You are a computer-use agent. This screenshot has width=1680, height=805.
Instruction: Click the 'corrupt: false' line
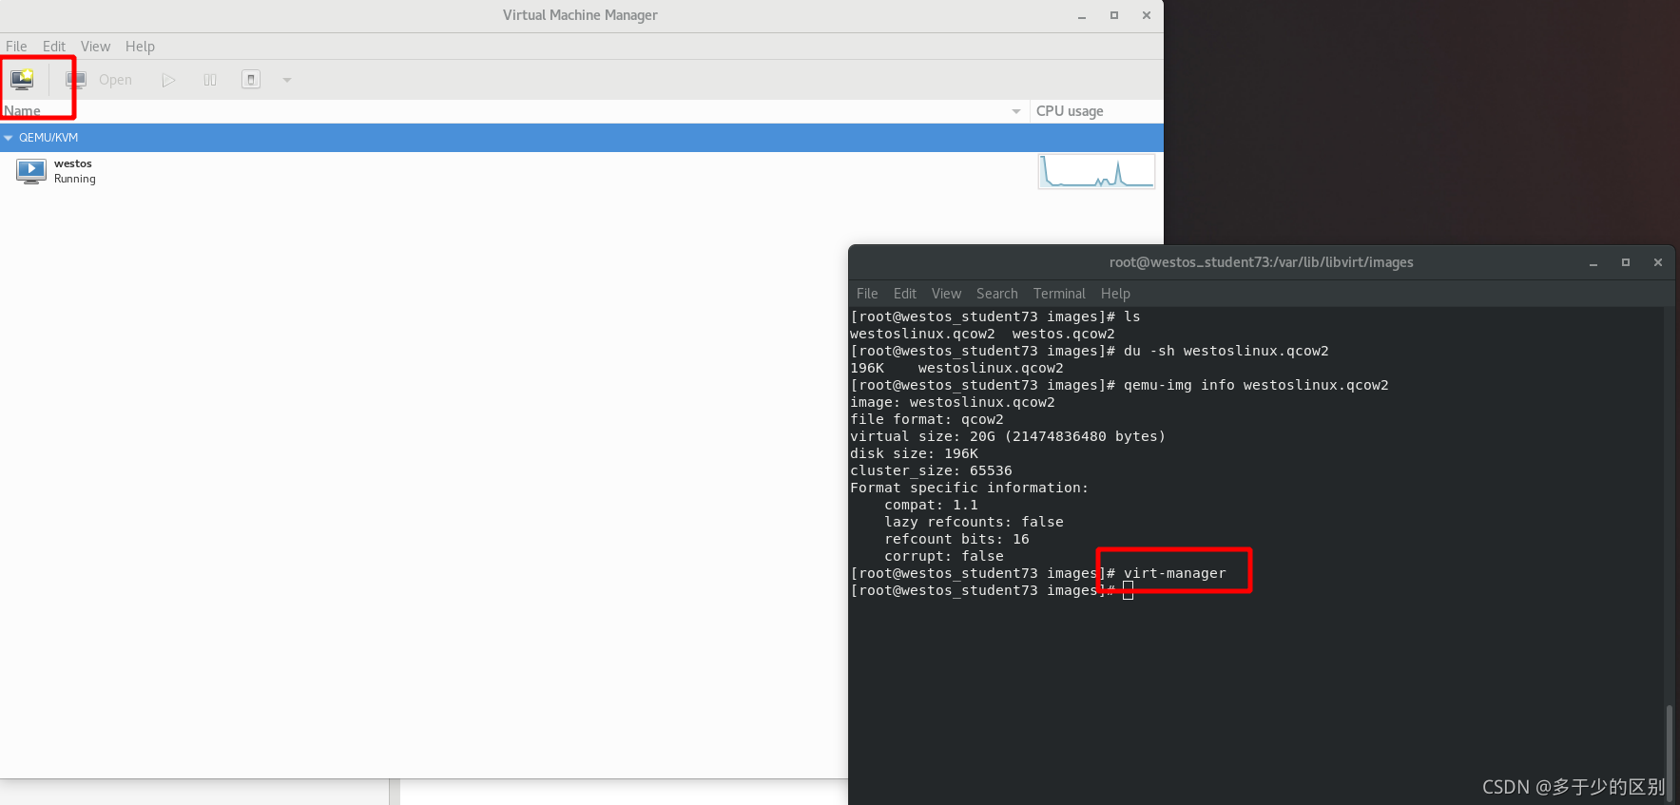pyautogui.click(x=944, y=556)
